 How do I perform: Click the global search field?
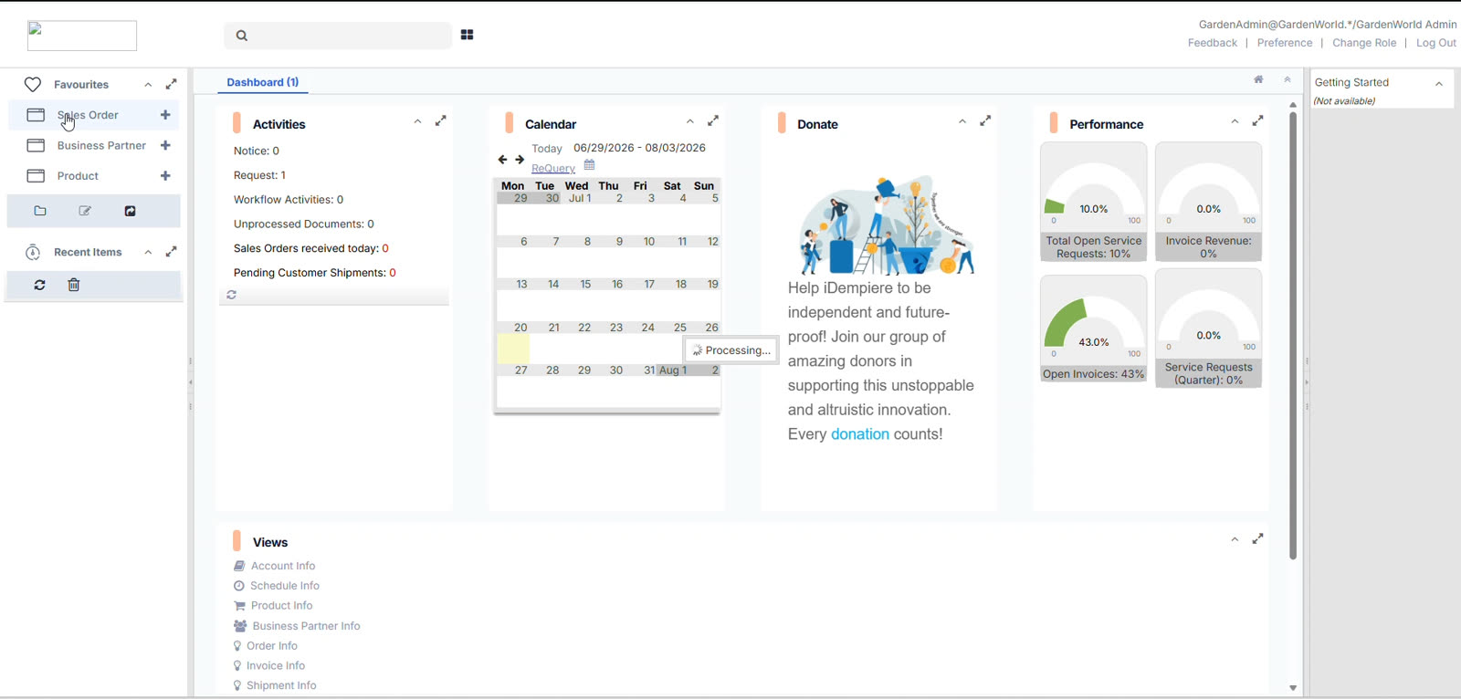[x=338, y=36]
